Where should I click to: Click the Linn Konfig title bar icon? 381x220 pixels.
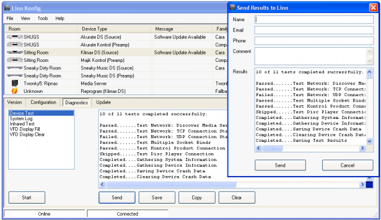[7, 8]
